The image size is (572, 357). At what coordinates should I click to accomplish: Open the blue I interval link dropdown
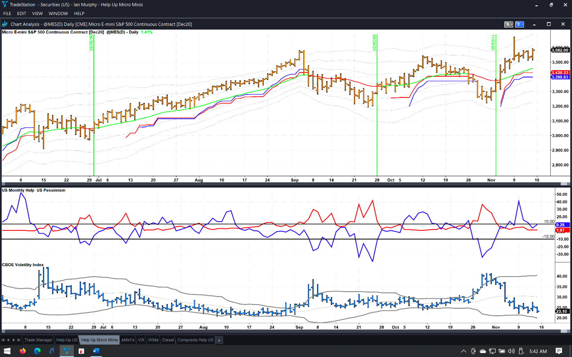pyautogui.click(x=520, y=24)
